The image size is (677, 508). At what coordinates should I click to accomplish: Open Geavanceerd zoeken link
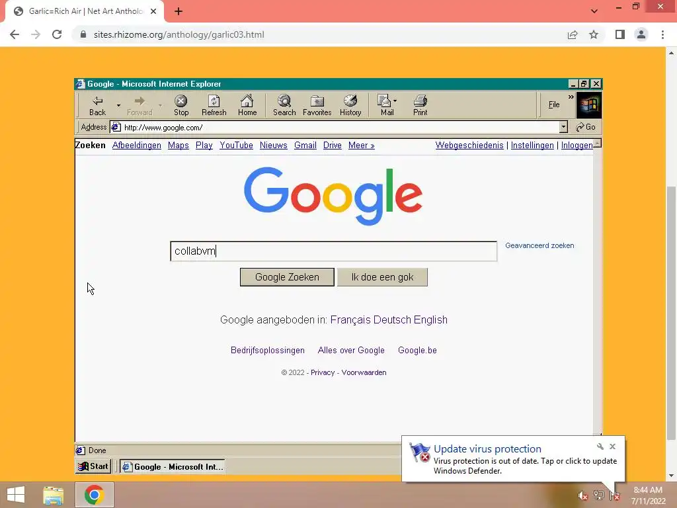pyautogui.click(x=539, y=245)
